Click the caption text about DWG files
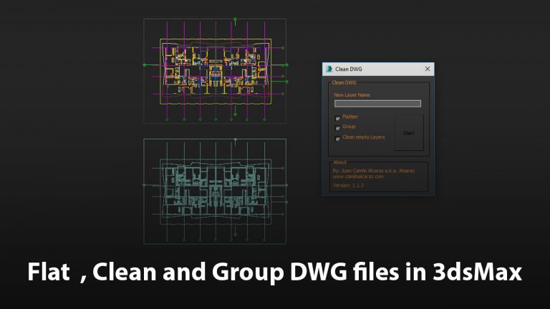 (275, 273)
